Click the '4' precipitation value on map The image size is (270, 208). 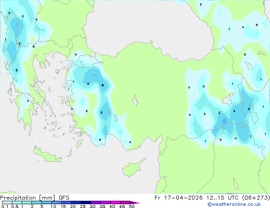click(x=234, y=111)
